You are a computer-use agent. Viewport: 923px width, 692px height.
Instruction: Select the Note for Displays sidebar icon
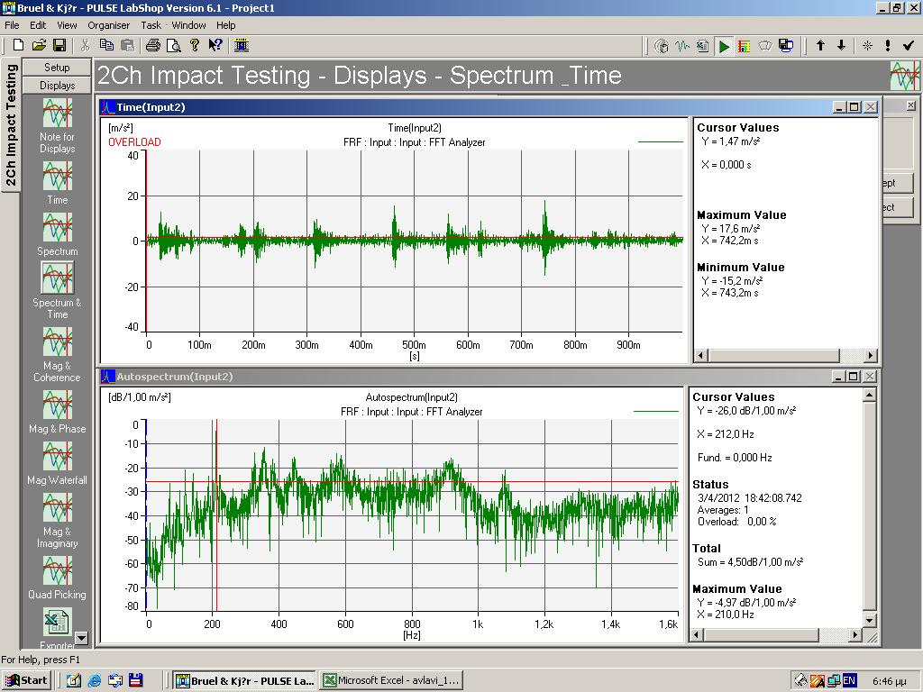(x=57, y=113)
